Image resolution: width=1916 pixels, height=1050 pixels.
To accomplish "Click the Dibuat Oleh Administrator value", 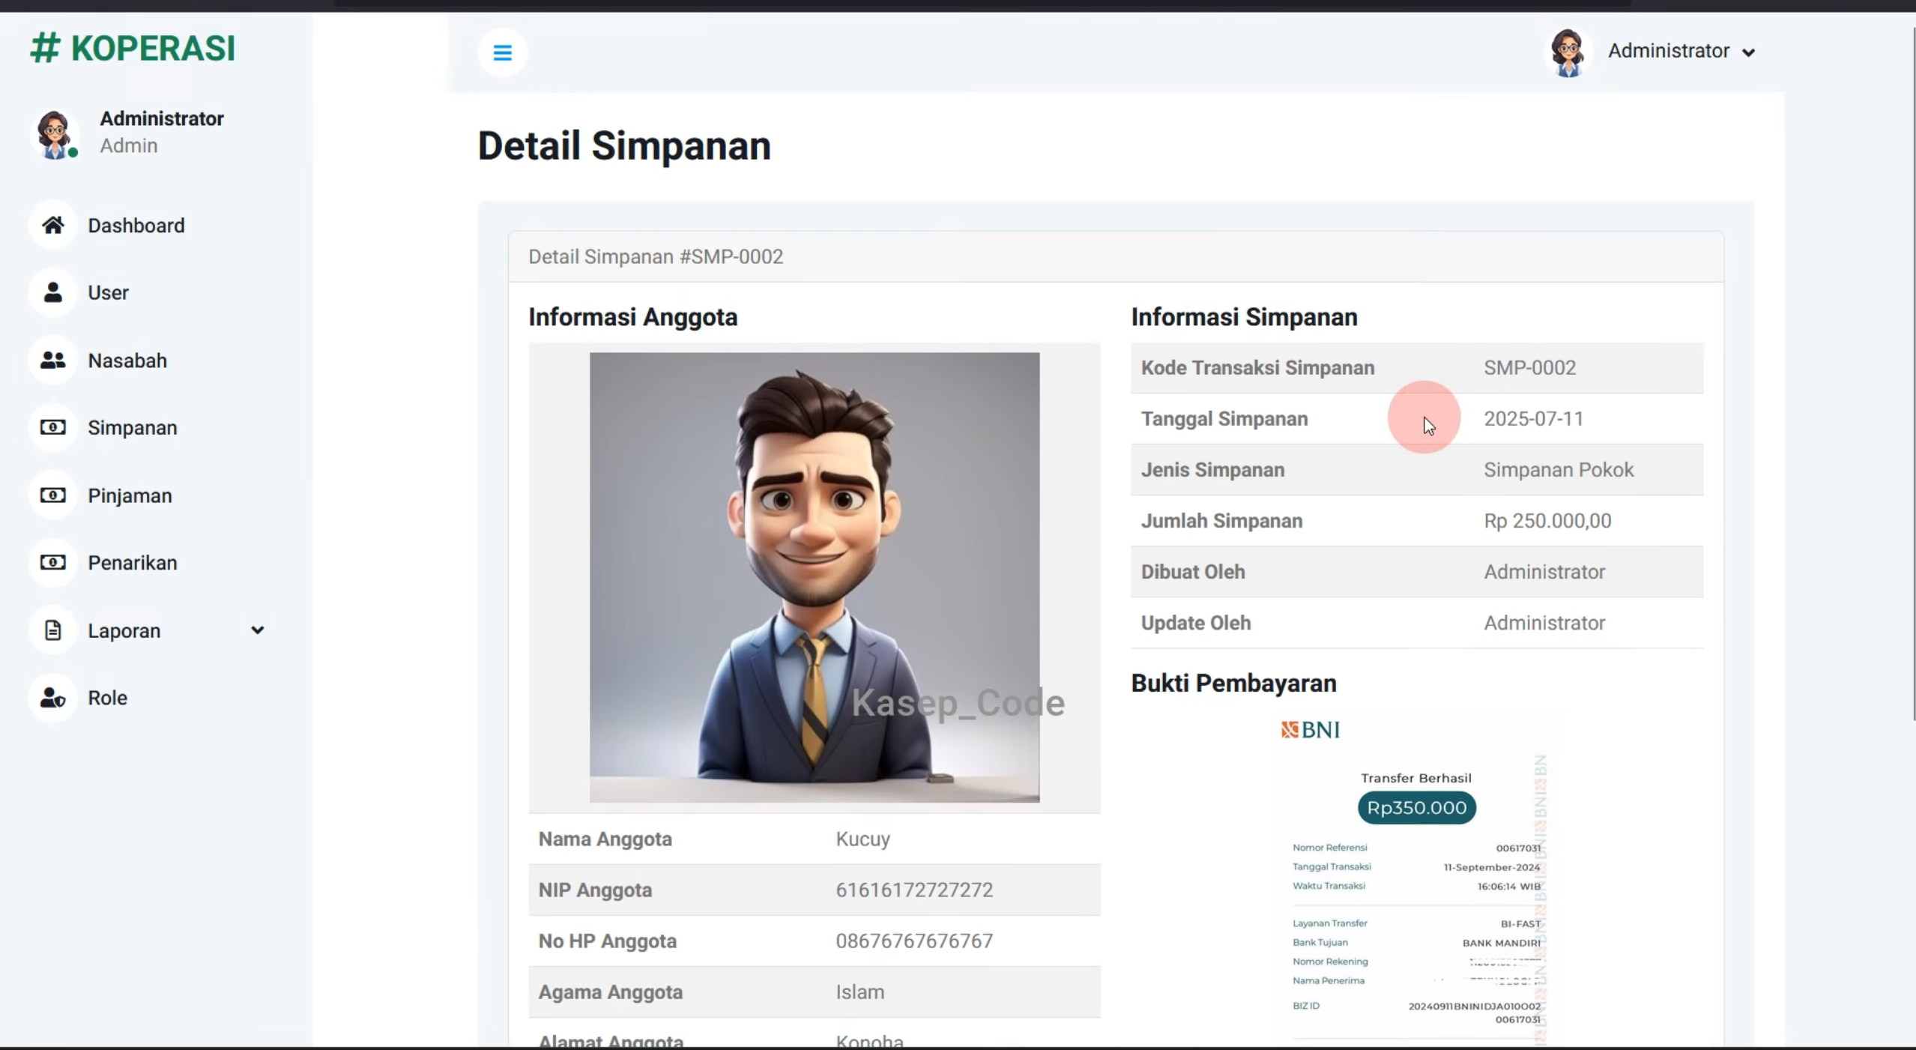I will pos(1544,572).
